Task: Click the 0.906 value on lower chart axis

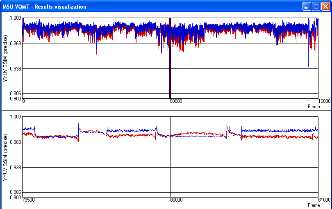Action: (x=16, y=192)
